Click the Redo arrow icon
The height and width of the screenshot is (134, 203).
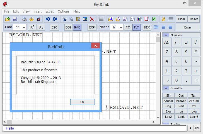[x=55, y=19]
